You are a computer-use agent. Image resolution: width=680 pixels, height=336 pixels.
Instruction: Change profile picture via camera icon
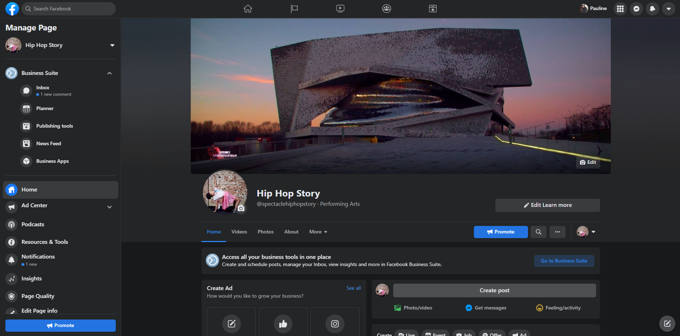coord(241,208)
